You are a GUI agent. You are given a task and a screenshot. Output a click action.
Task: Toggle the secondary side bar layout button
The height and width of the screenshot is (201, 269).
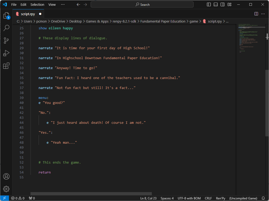tap(223, 4)
